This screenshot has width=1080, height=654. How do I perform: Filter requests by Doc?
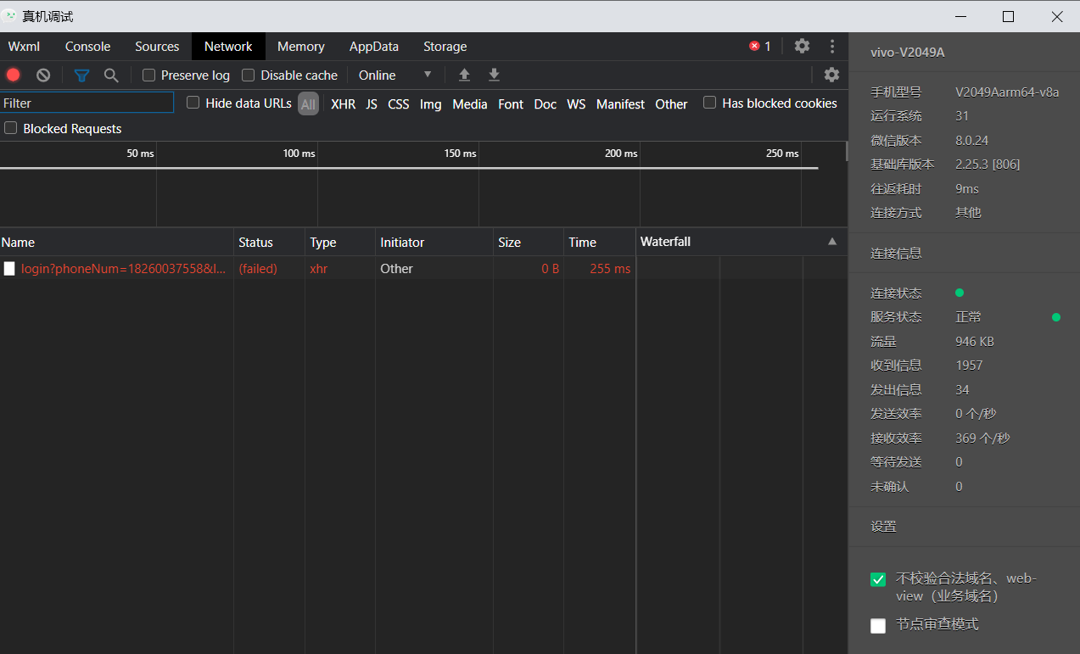[x=546, y=103]
